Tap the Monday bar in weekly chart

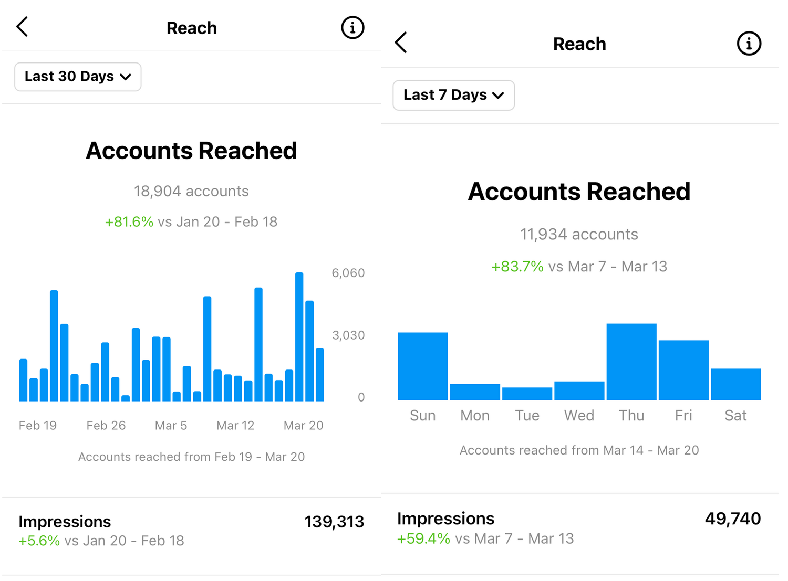(x=475, y=392)
